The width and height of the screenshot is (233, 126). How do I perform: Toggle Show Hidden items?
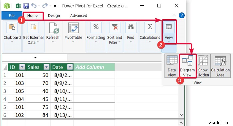click(203, 66)
